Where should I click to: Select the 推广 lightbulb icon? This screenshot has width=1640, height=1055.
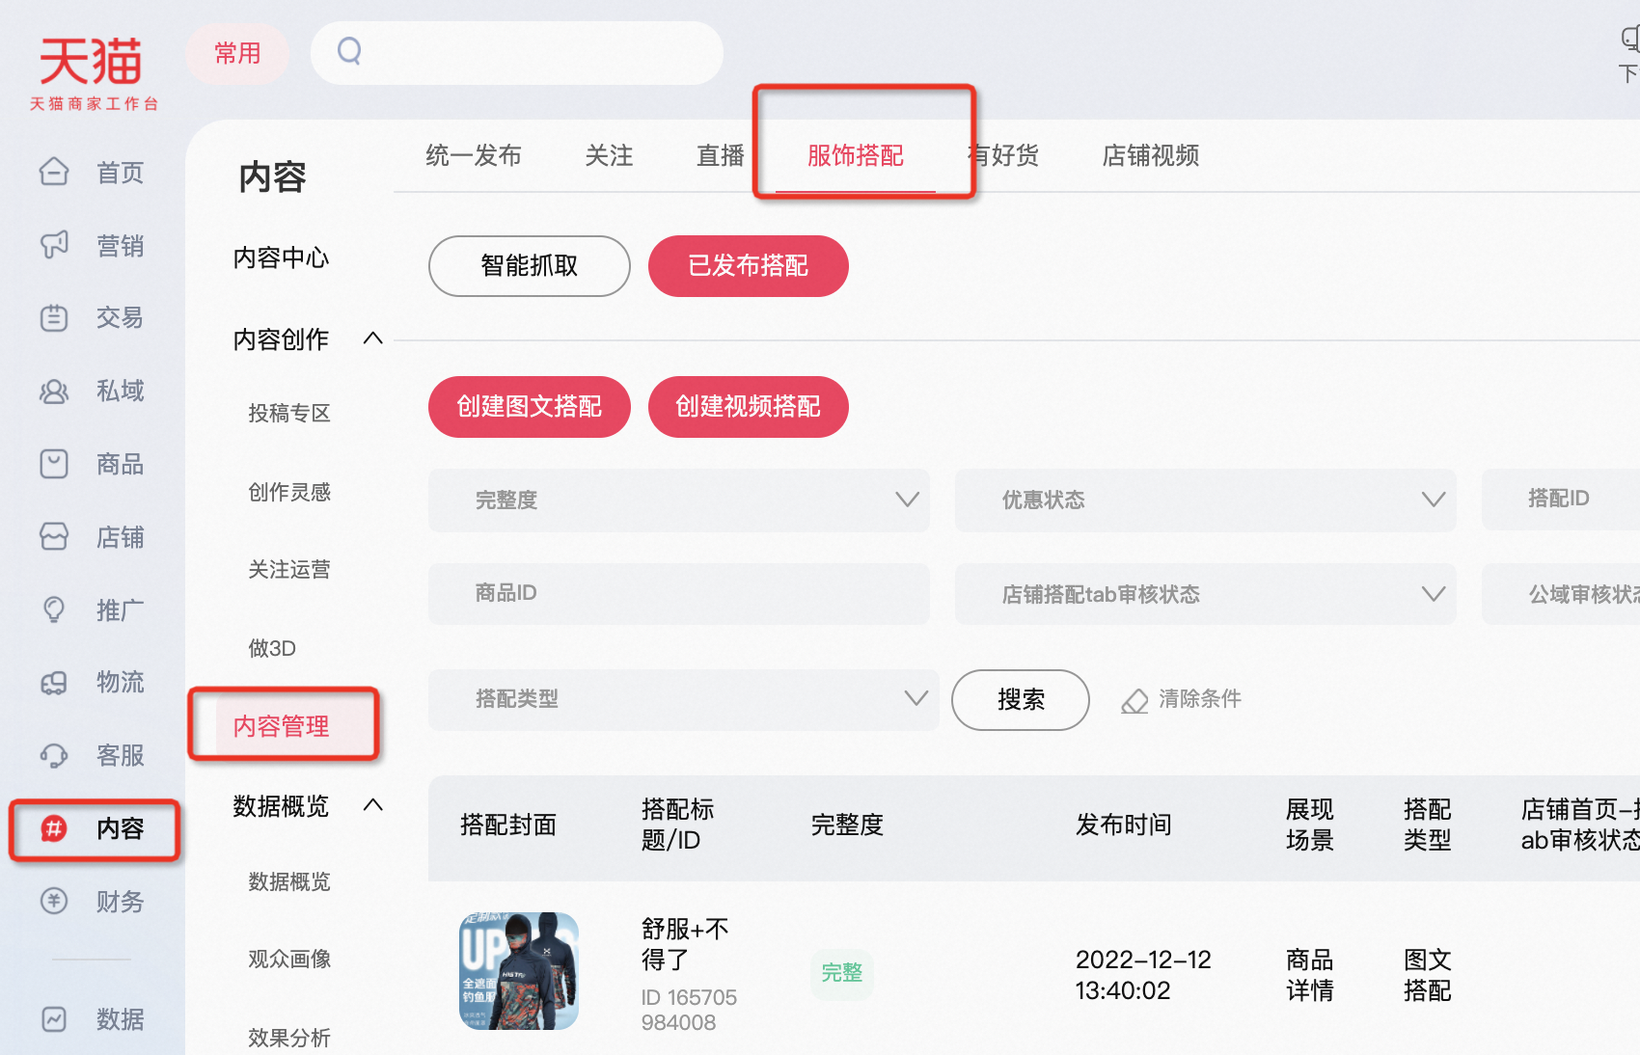(x=54, y=609)
